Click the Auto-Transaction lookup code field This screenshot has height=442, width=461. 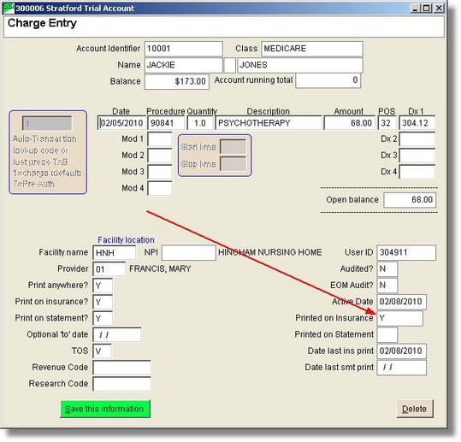click(47, 123)
